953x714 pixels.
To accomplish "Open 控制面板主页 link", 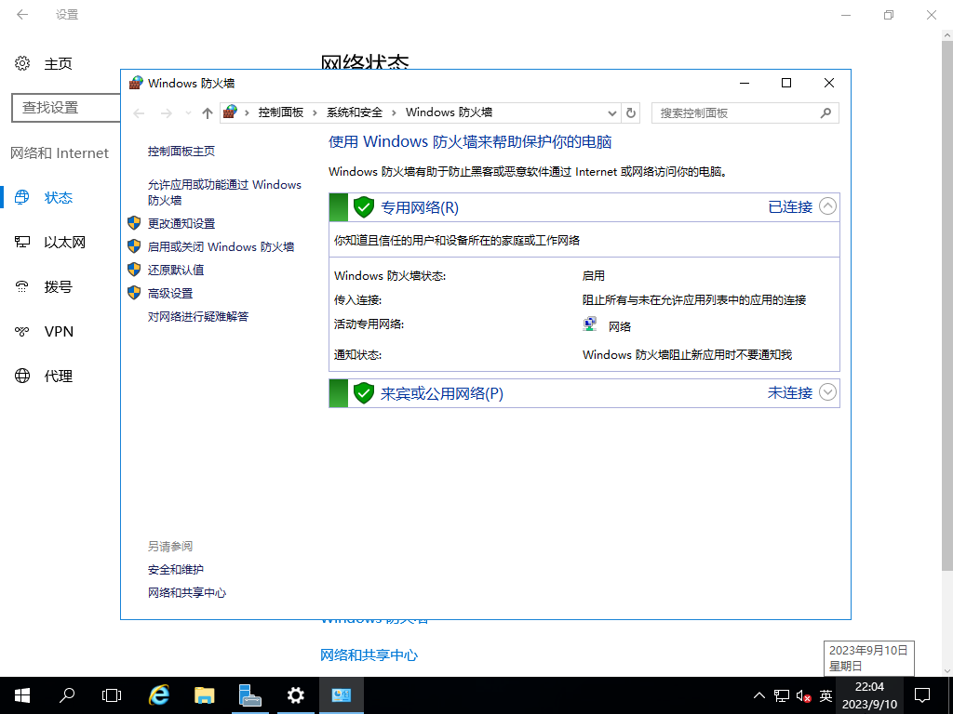I will [181, 152].
